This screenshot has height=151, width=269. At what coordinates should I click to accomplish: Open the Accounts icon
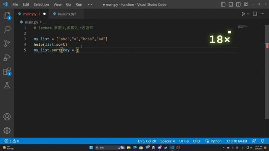click(x=7, y=117)
